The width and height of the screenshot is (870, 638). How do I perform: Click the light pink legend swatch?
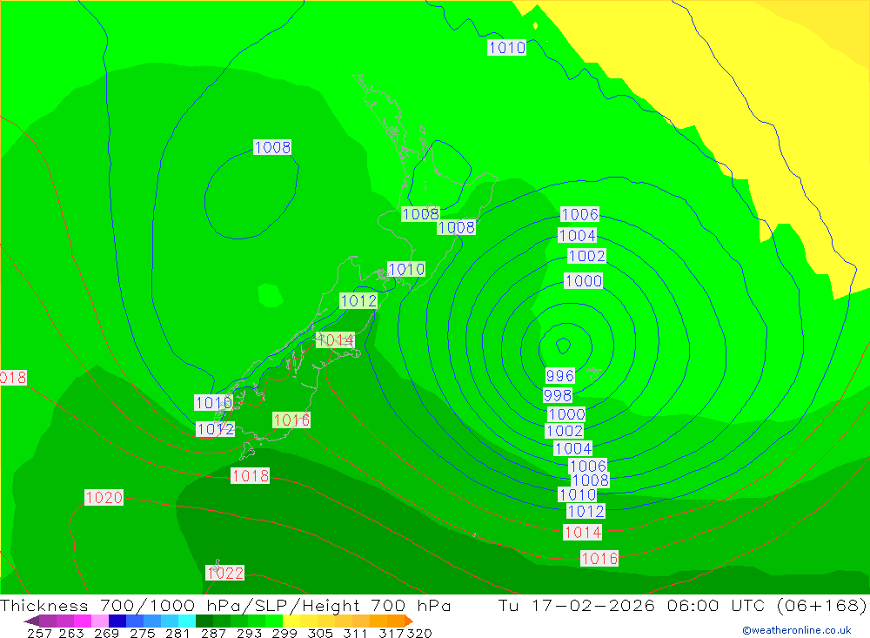coord(100,621)
